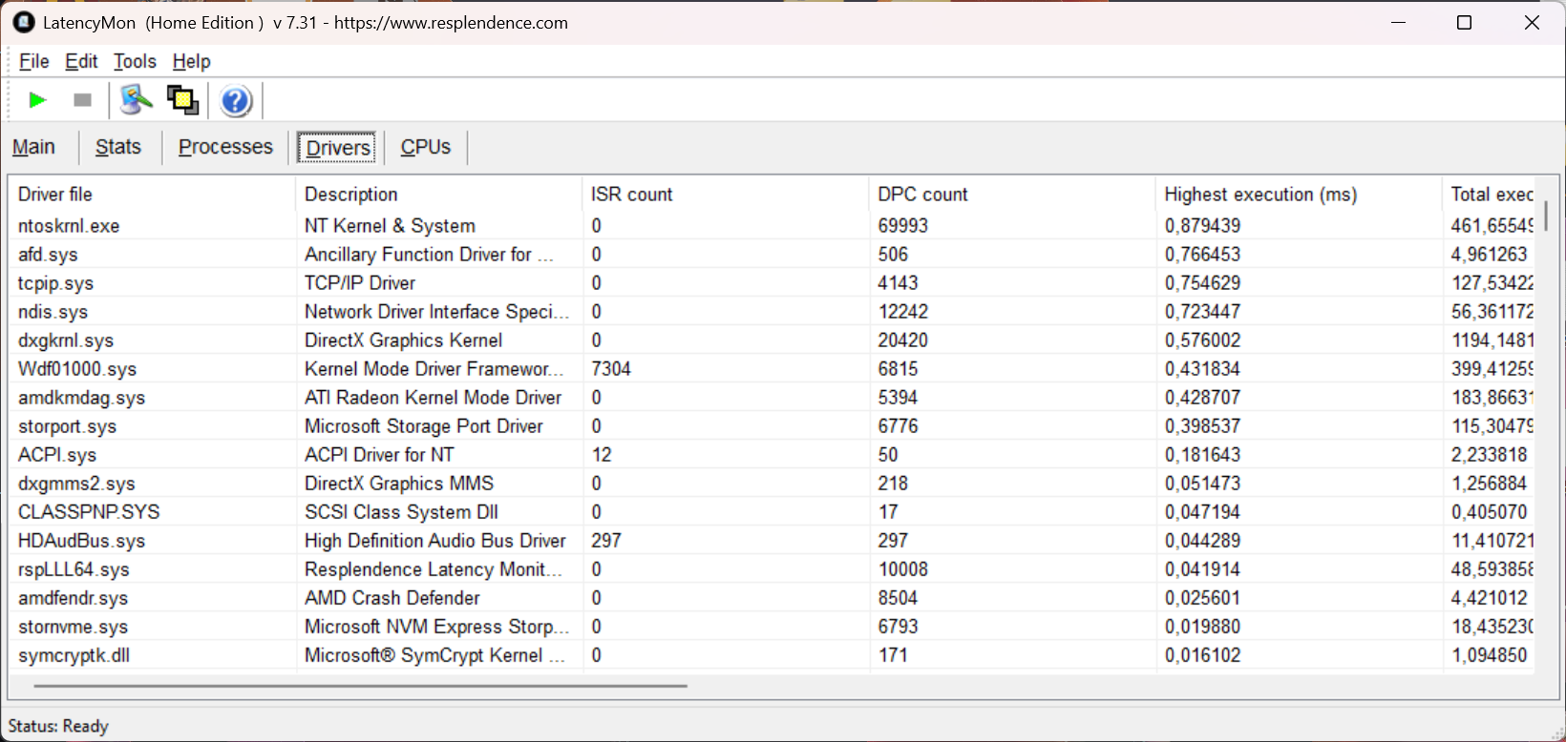Click the horizontal scrollbar below the driver list

click(x=361, y=685)
